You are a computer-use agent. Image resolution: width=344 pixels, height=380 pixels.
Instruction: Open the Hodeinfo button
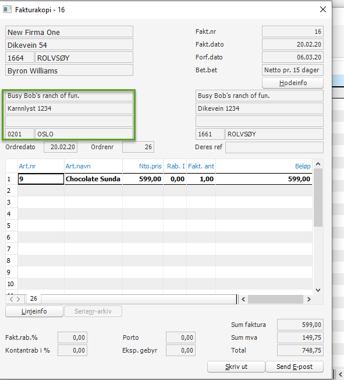tap(293, 83)
